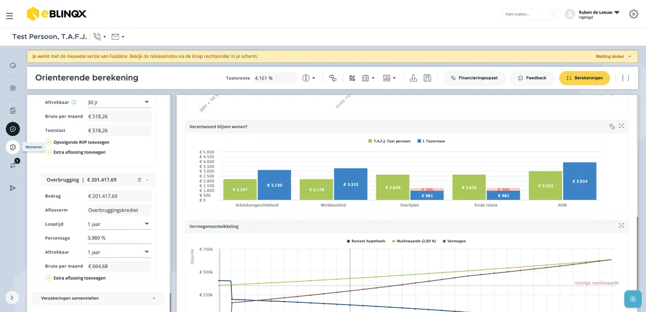Open Financieringsopzet
Screen dimensions: 646x312
474,78
